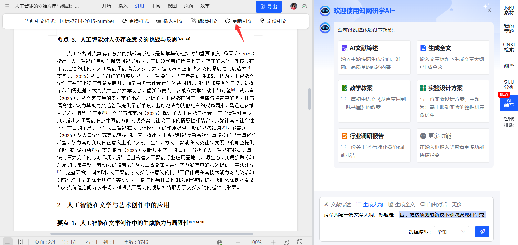Viewport: 518px width, 245px height.
Task: Click the fit-to-page focus icon
Action: click(286, 242)
